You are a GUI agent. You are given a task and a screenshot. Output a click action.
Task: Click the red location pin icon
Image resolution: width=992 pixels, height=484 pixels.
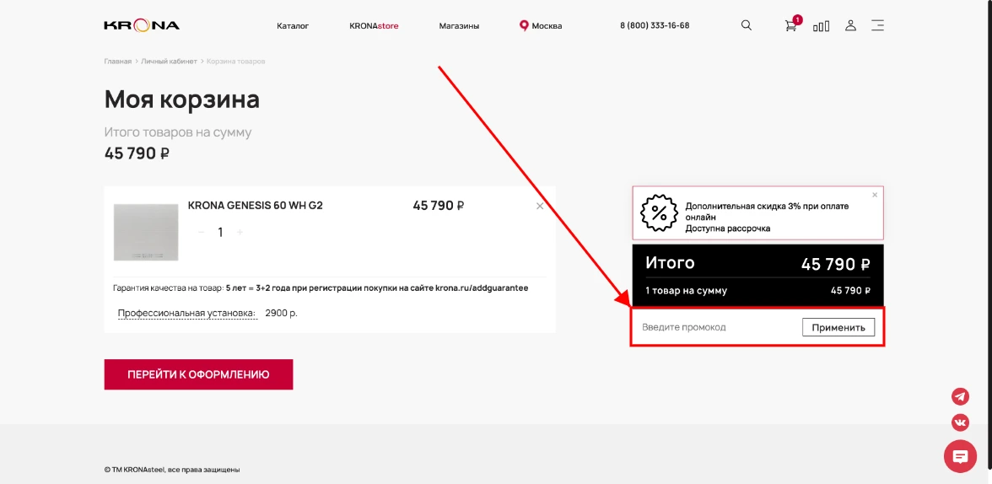click(x=524, y=26)
